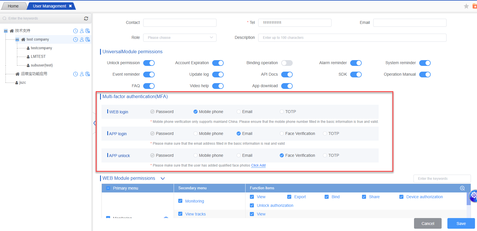This screenshot has width=477, height=231.
Task: Close the User Management tab
Action: (70, 6)
